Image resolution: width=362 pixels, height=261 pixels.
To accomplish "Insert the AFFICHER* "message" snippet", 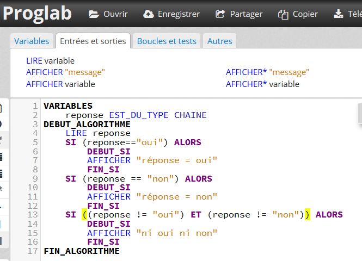I will tap(267, 72).
